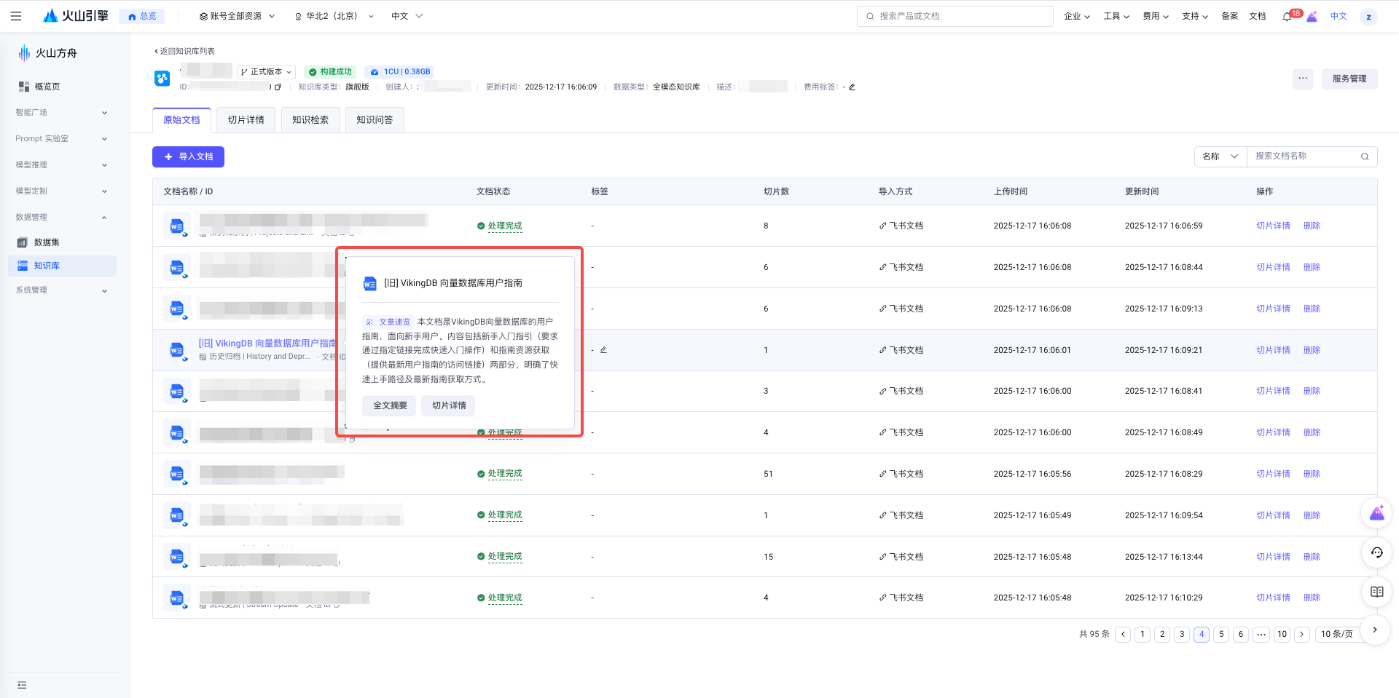Focus the 搜索产品或文档 search box

tap(955, 16)
